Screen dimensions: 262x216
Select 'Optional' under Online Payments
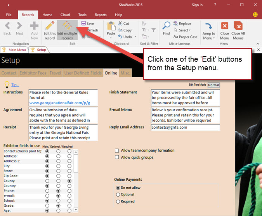(x=118, y=195)
